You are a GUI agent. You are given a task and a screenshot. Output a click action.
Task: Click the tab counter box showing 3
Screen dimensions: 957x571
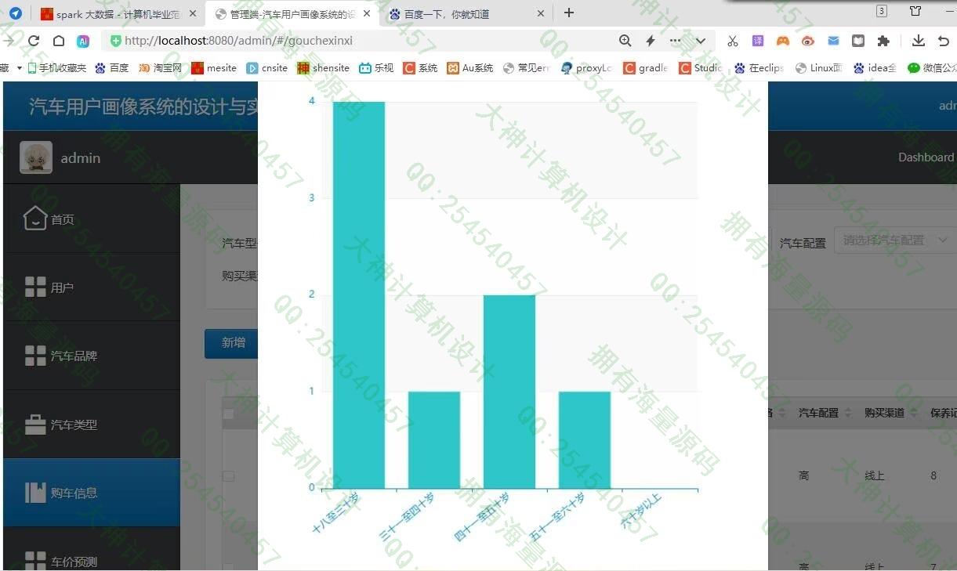coord(882,11)
